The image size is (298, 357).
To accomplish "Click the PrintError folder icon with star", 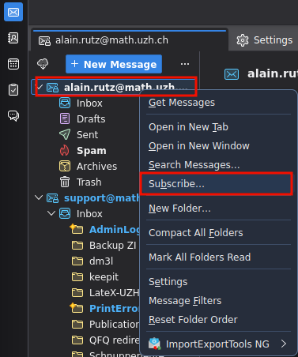I will pyautogui.click(x=77, y=308).
